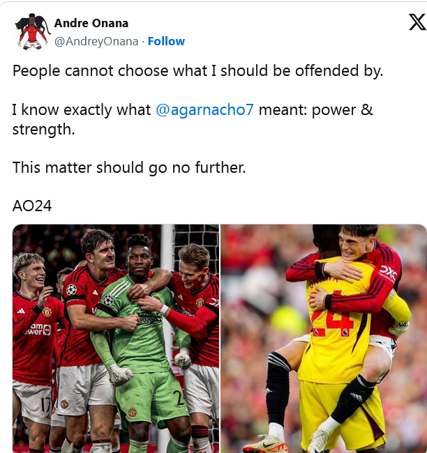The width and height of the screenshot is (427, 453).
Task: Click the Champions League badge on green sleeve
Action: point(108,300)
